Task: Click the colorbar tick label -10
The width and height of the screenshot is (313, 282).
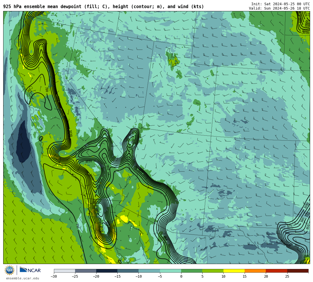Action: (x=139, y=276)
